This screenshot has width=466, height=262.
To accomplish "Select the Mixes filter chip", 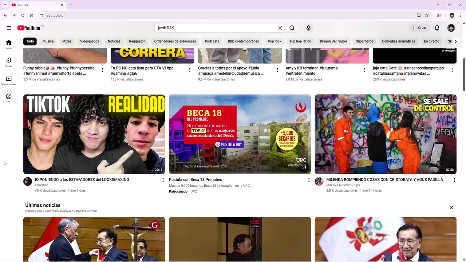I will pyautogui.click(x=67, y=41).
